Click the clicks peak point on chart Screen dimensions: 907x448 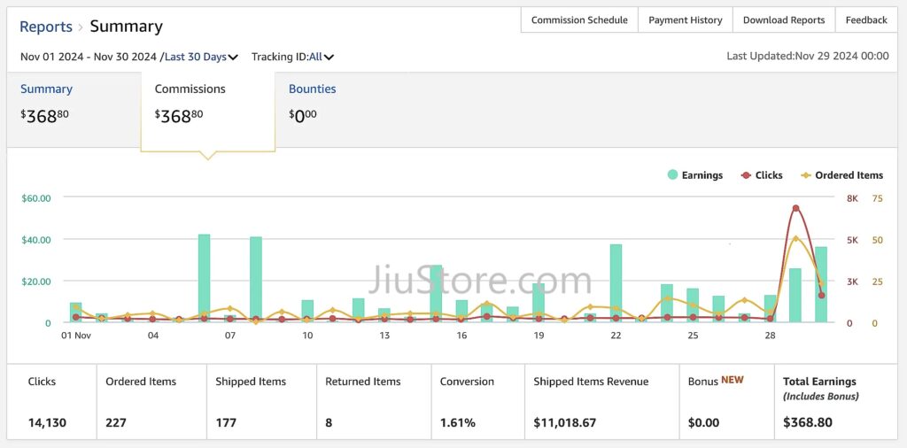click(x=795, y=208)
